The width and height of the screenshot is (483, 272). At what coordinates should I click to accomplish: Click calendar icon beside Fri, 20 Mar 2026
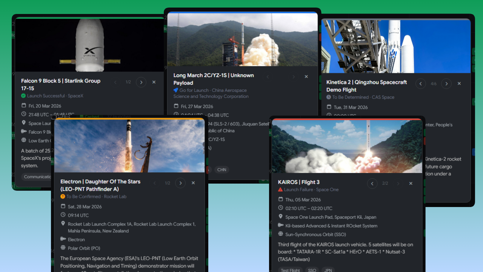pyautogui.click(x=24, y=105)
